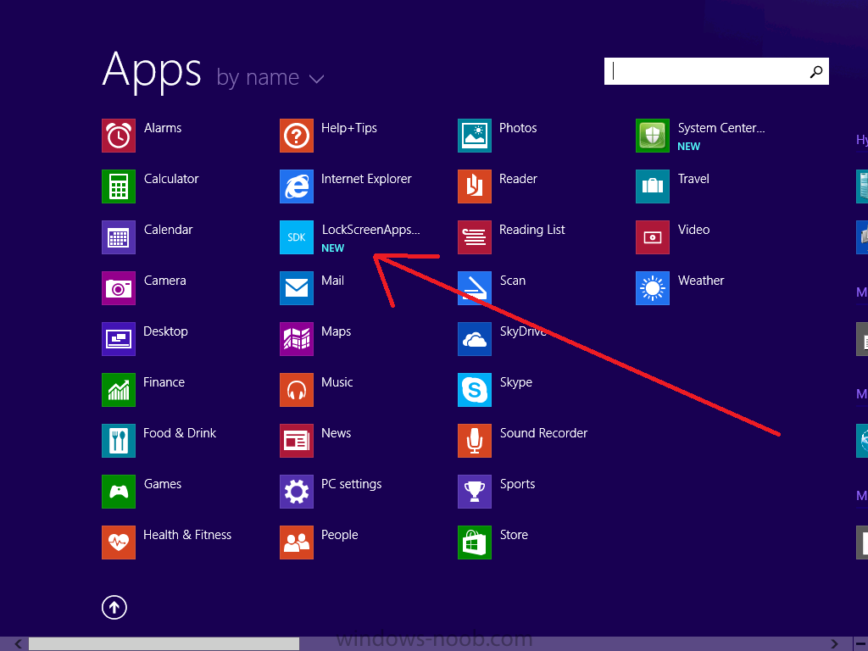
Task: Open the Alarms app icon
Action: coord(119,136)
